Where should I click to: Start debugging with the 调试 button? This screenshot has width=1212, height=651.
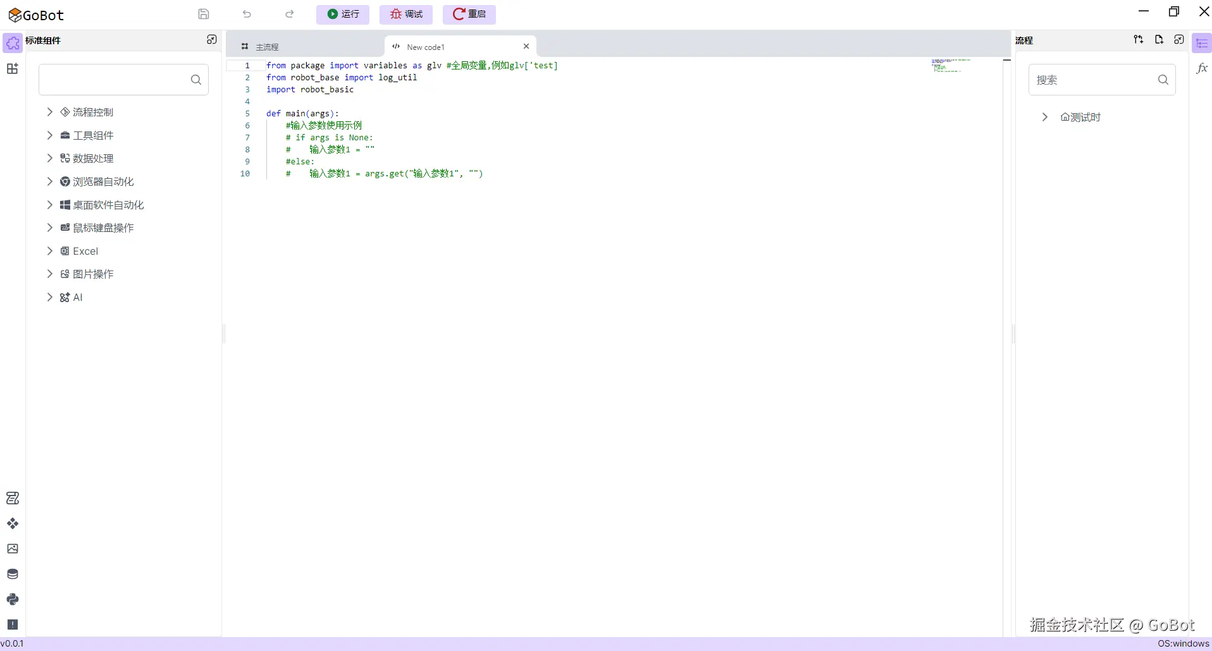405,15
